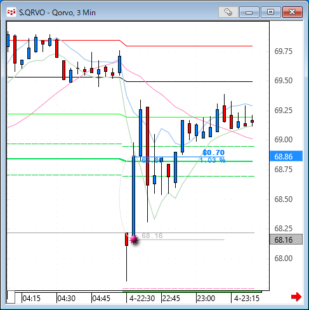Click the gray 68.16 label on the chart line
Image resolution: width=309 pixels, height=310 pixels.
pyautogui.click(x=152, y=236)
